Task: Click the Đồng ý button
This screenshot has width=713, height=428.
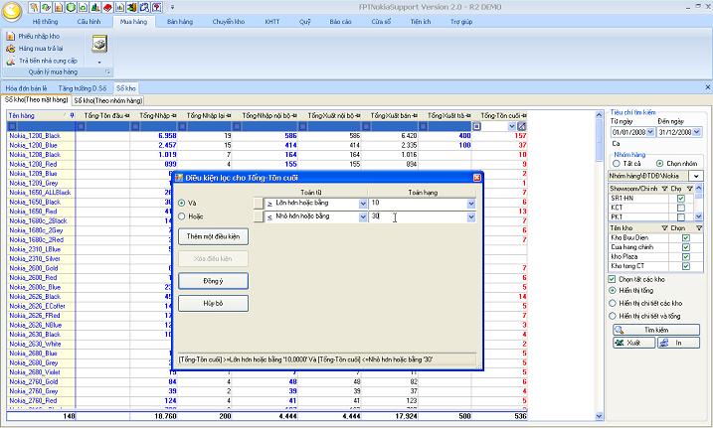Action: [213, 281]
